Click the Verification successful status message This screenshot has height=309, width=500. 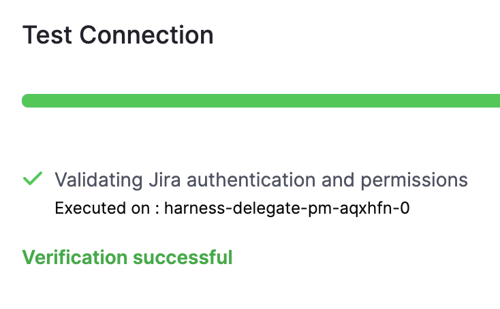coord(127,257)
